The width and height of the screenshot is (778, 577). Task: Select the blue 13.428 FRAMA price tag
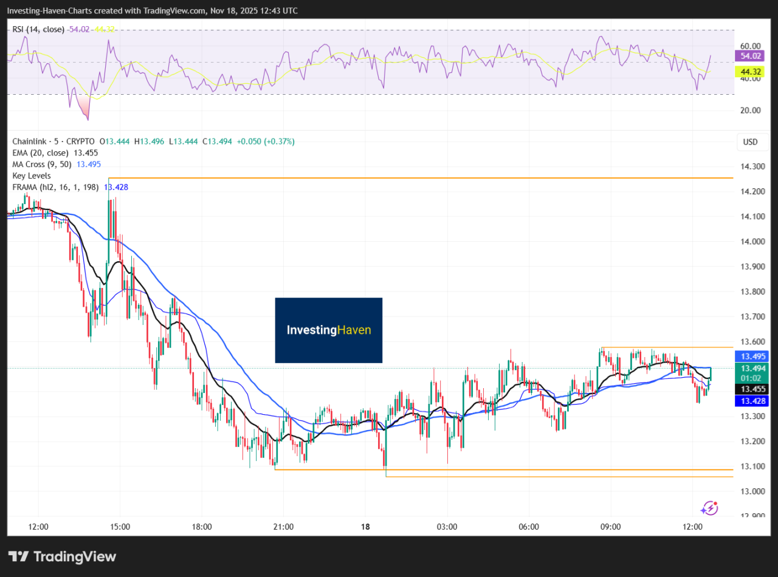click(751, 401)
